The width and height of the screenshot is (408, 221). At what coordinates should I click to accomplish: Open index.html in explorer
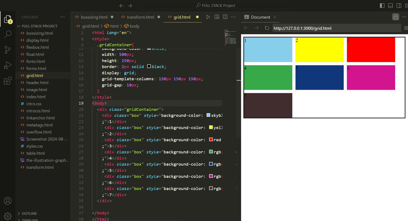(36, 97)
